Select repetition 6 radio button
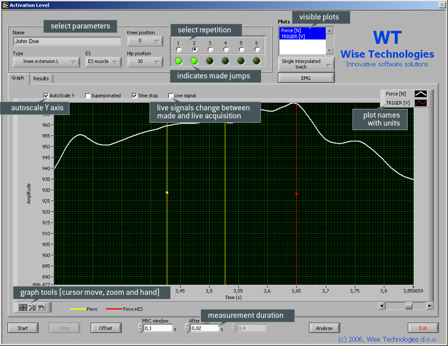This screenshot has width=448, height=346. pyautogui.click(x=257, y=49)
